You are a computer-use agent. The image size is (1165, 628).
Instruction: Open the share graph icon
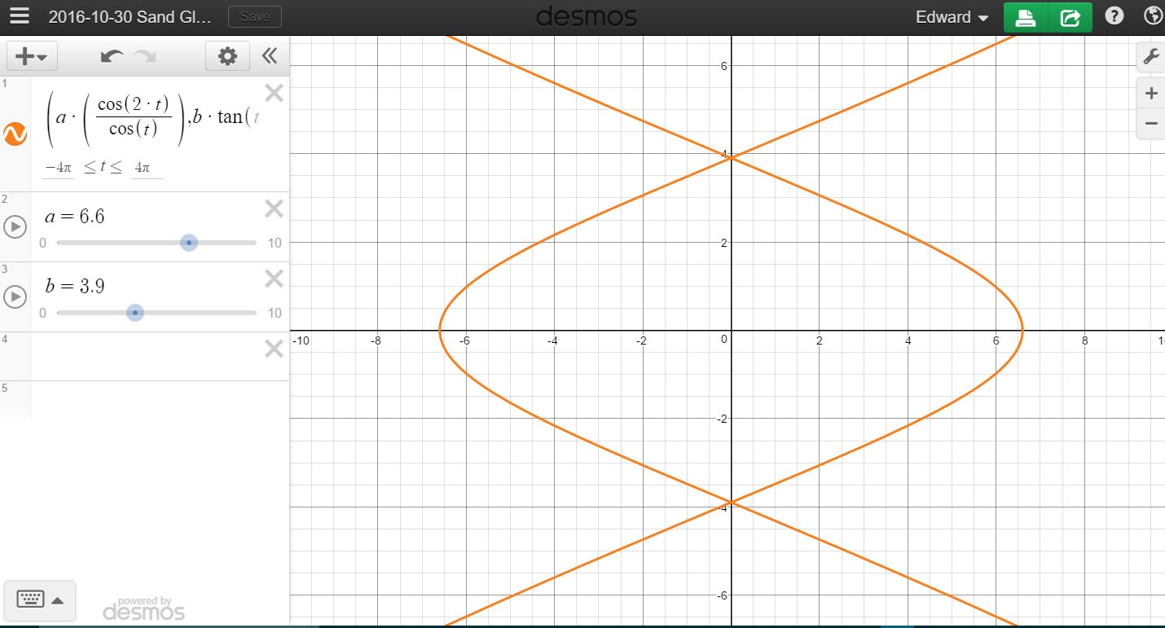click(1069, 16)
